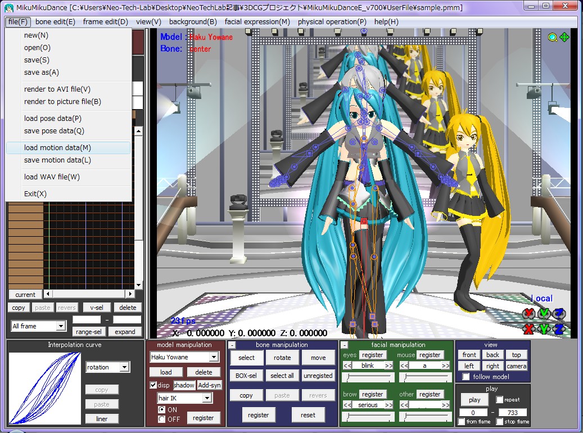Image resolution: width=583 pixels, height=433 pixels.
Task: Click the front view button
Action: pos(469,355)
